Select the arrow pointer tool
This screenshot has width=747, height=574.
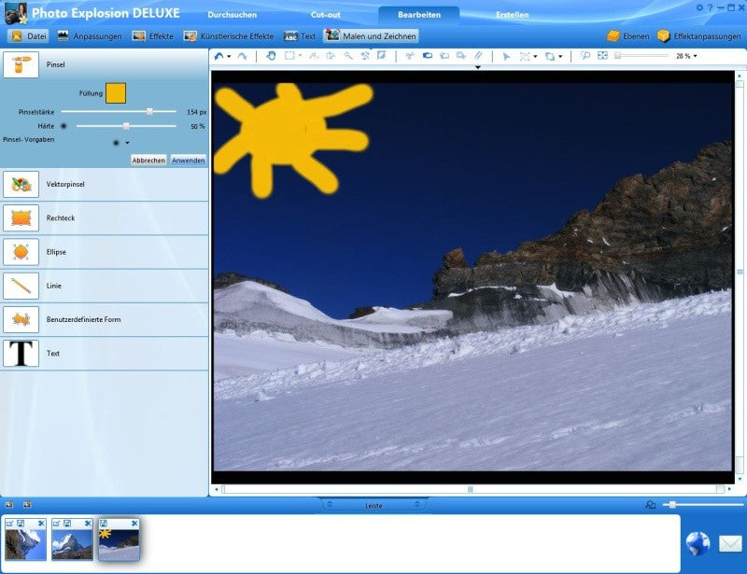click(x=506, y=56)
